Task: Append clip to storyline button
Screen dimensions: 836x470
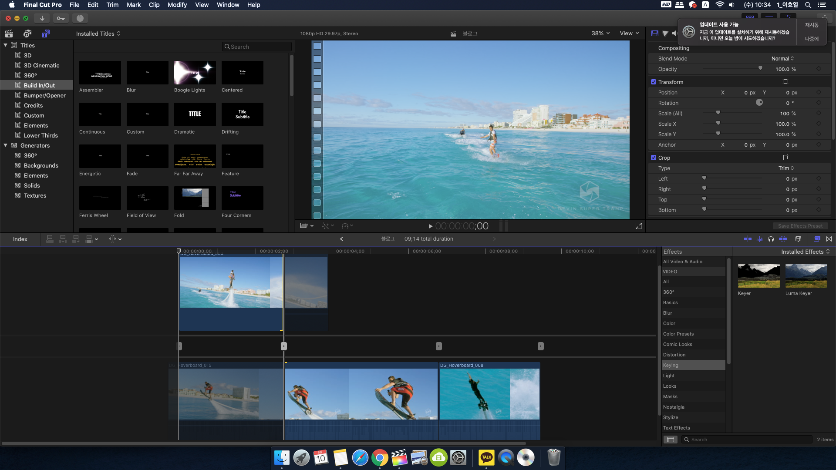Action: pos(76,239)
